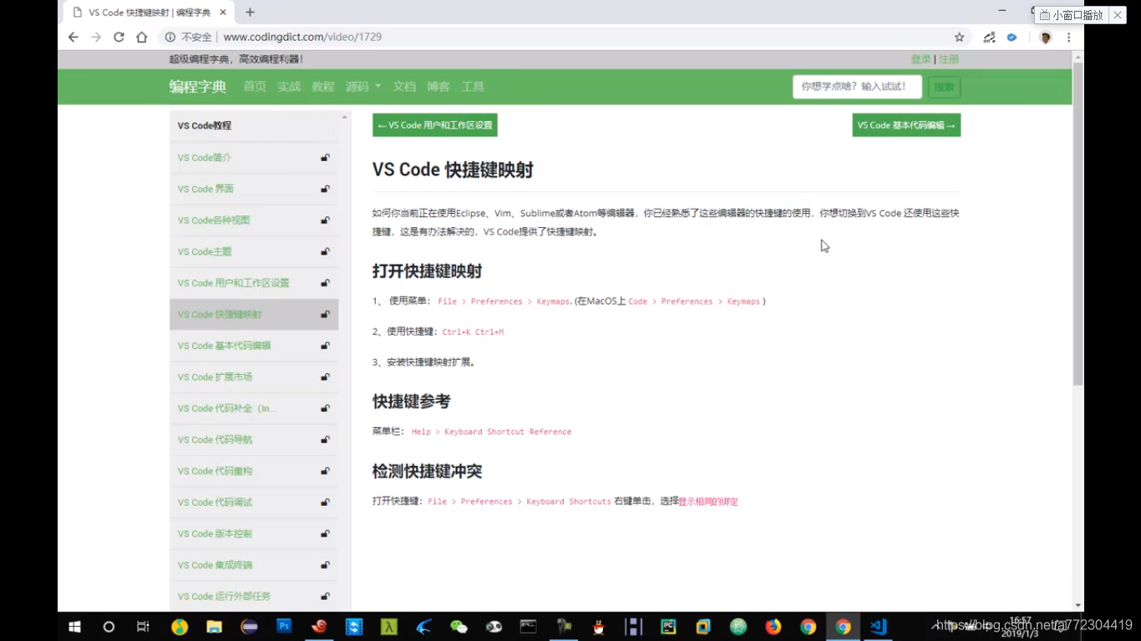This screenshot has height=641, width=1141.
Task: Open the 首页 nav item
Action: pyautogui.click(x=255, y=87)
